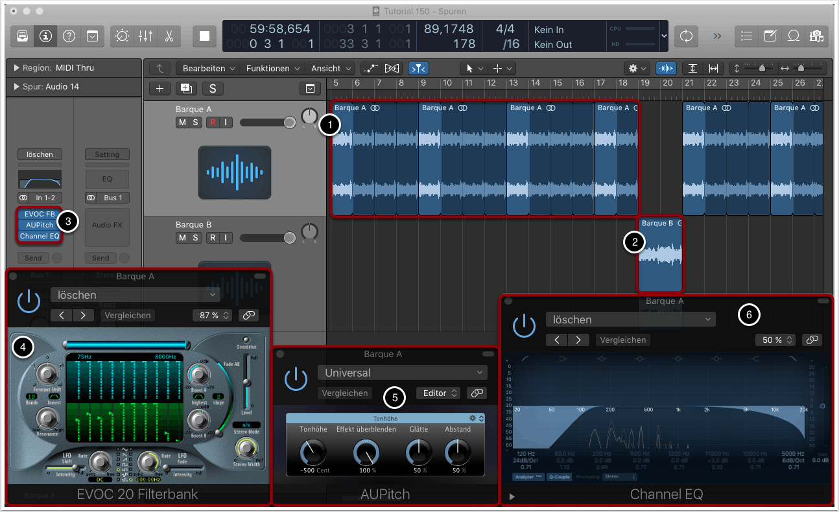Mute the Barque A track

click(x=182, y=122)
